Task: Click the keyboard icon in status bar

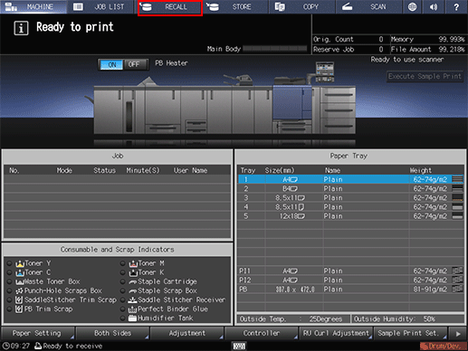Action: pos(239,346)
